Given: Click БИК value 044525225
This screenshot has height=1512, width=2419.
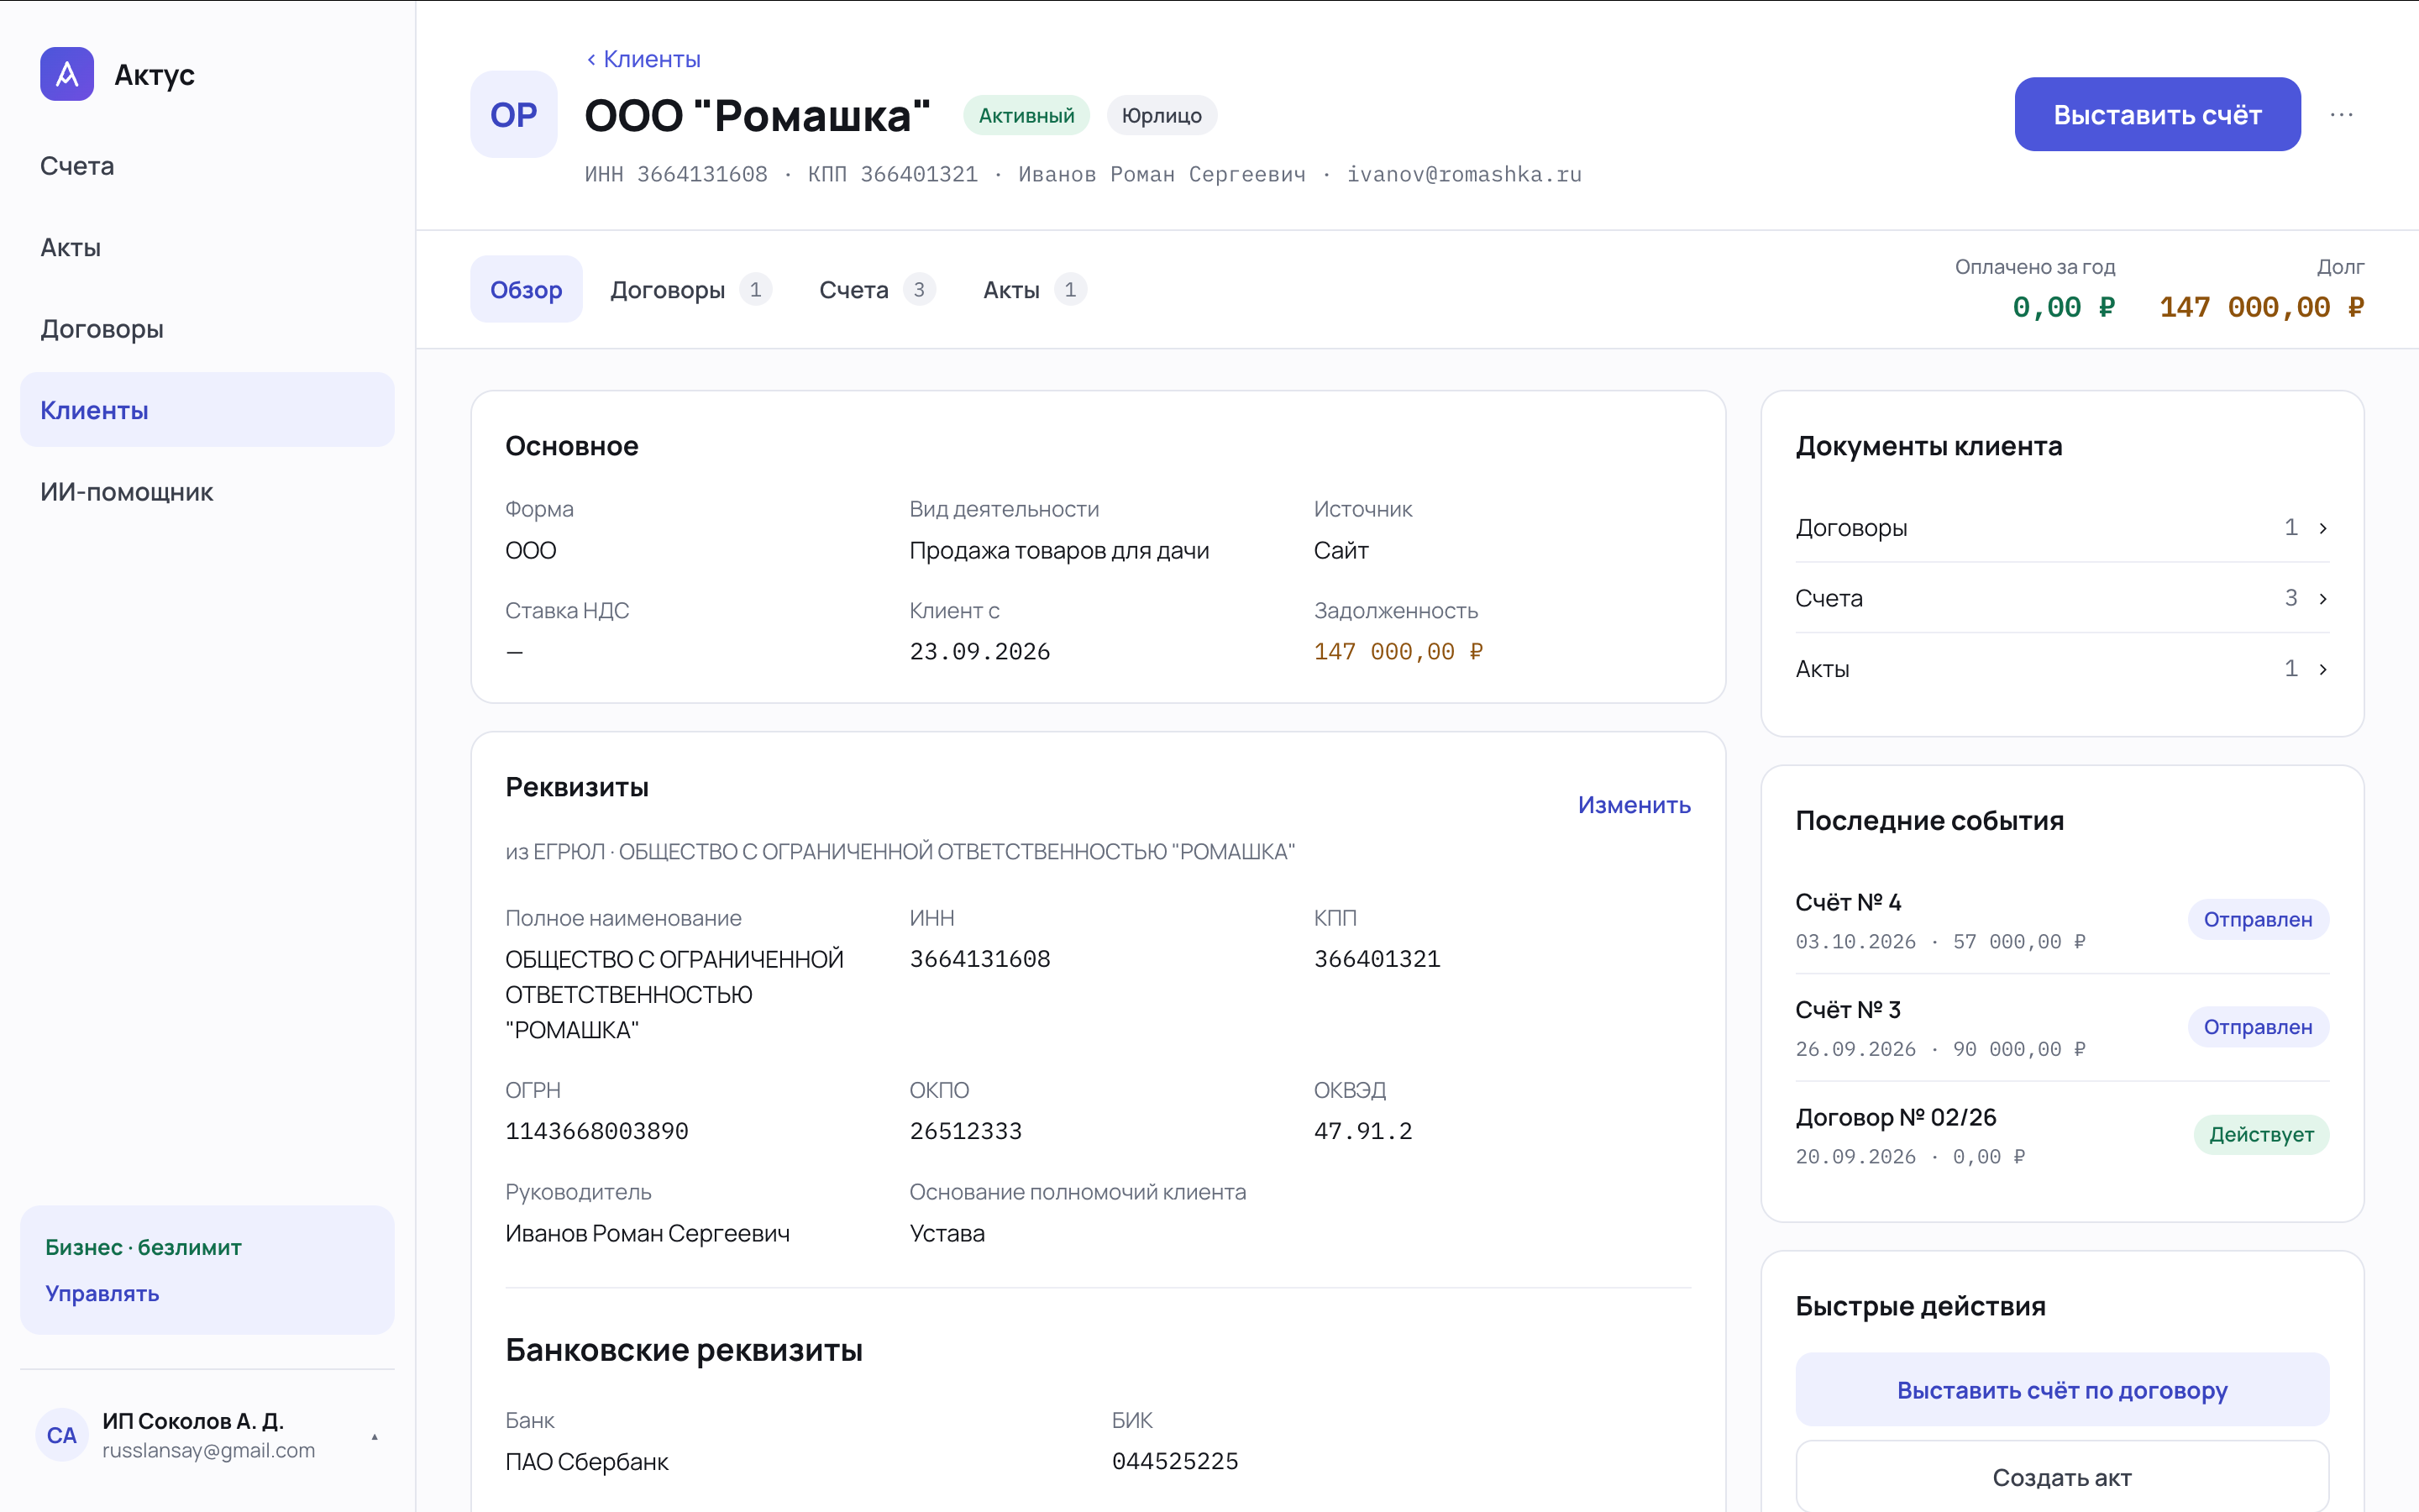Looking at the screenshot, I should (x=1174, y=1461).
